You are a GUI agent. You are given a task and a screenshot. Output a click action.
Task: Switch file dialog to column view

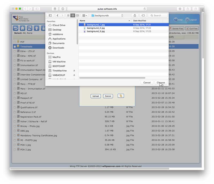click(x=77, y=16)
